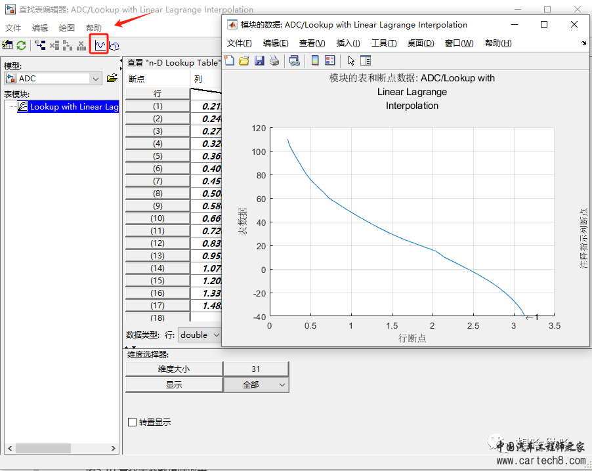Click table cell in row (5)
Image resolution: width=592 pixels, height=471 pixels.
(206, 156)
